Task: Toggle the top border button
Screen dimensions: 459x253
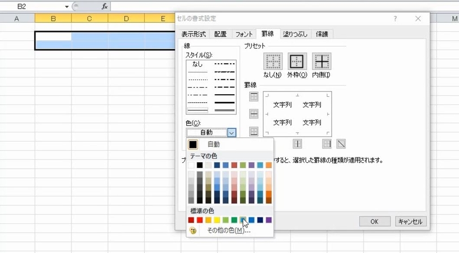Action: point(254,96)
